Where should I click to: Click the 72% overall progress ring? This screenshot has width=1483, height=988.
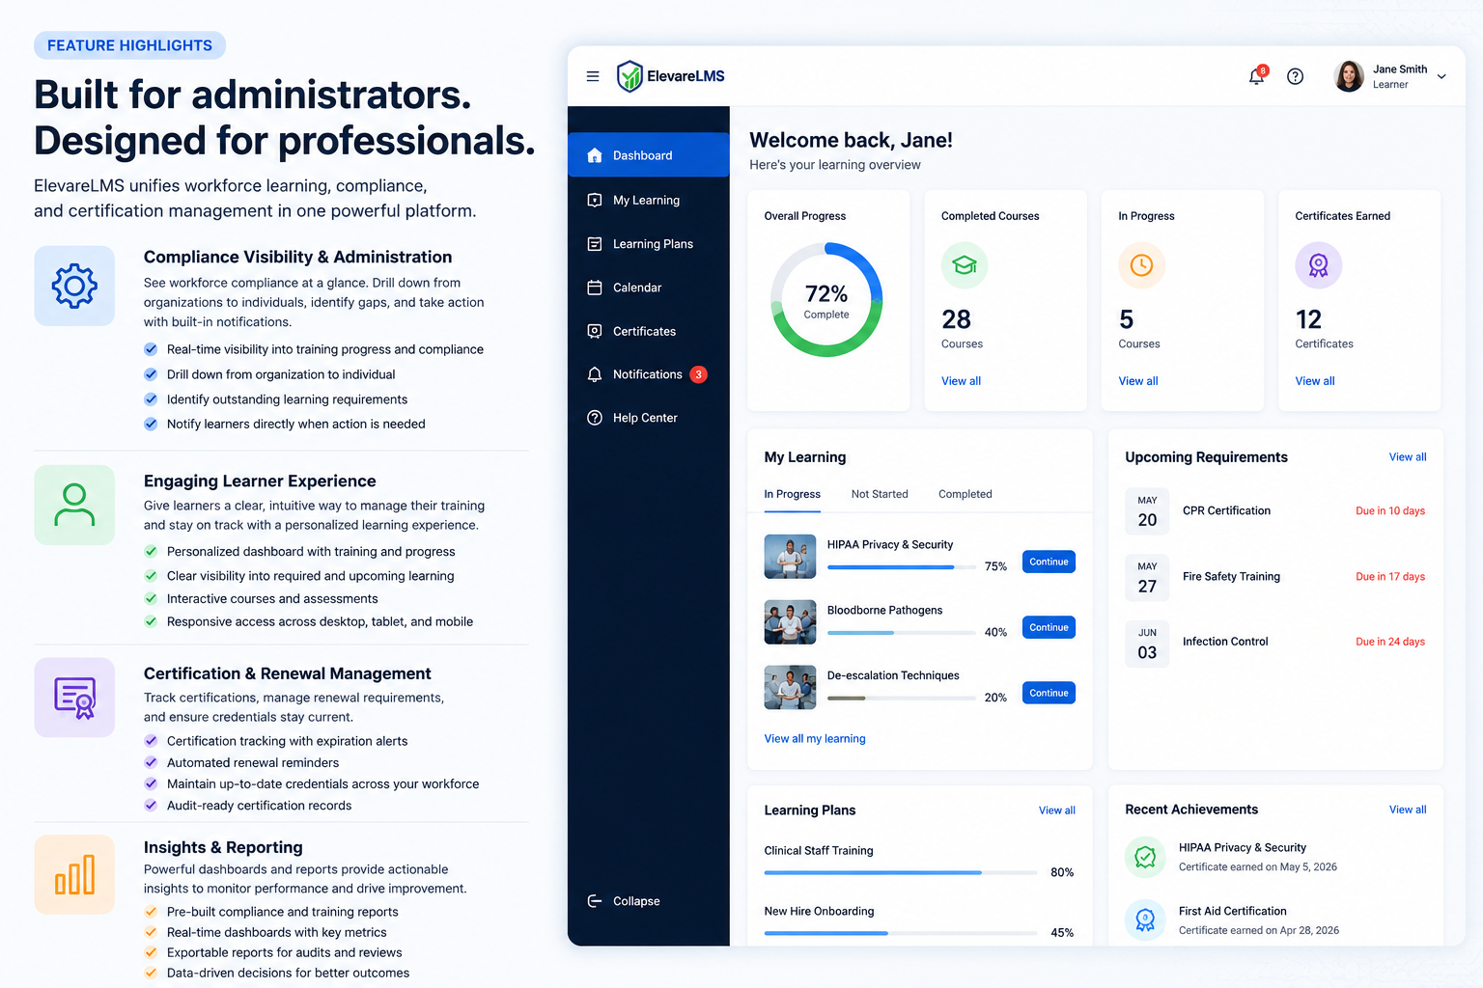(x=826, y=300)
